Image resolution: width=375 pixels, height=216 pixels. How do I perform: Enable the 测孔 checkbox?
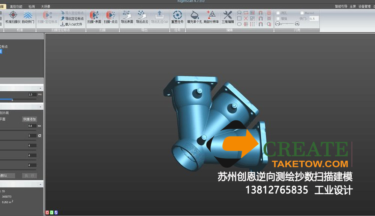coord(278,13)
